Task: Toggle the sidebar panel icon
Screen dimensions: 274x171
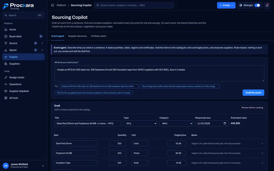Action: 53,5
